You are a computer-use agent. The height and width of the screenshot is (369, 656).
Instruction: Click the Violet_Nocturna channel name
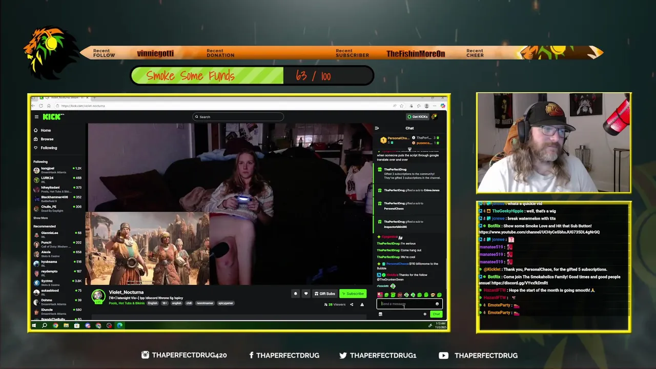[x=126, y=292]
